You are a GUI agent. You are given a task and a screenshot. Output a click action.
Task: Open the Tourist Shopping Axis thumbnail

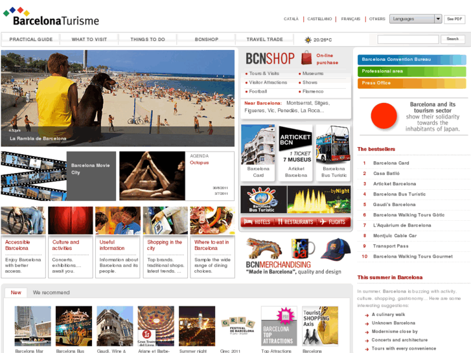click(x=320, y=326)
